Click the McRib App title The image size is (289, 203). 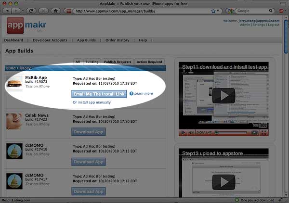click(36, 77)
